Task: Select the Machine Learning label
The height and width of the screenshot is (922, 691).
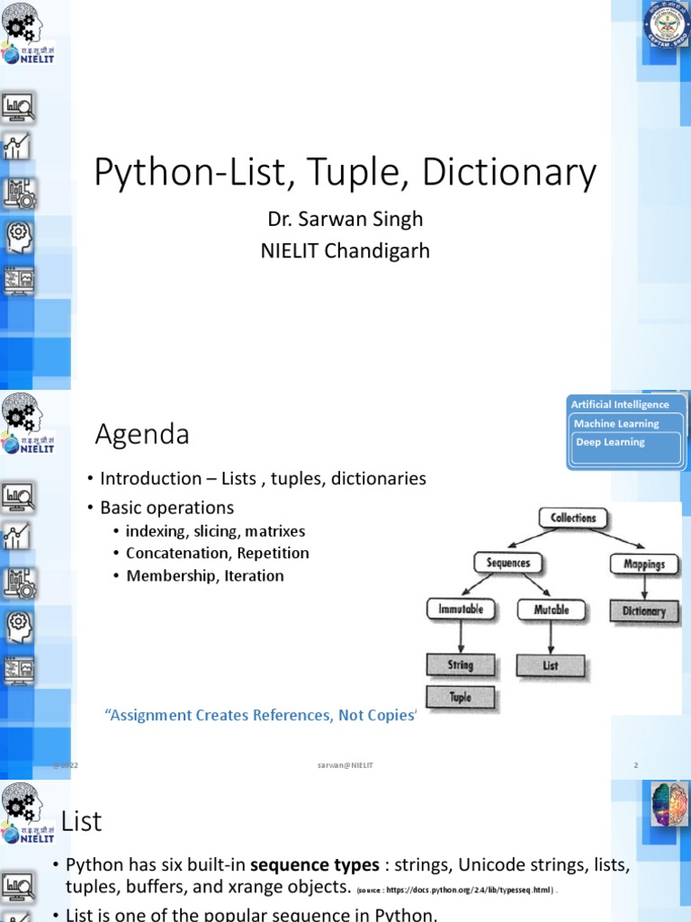Action: coord(616,424)
